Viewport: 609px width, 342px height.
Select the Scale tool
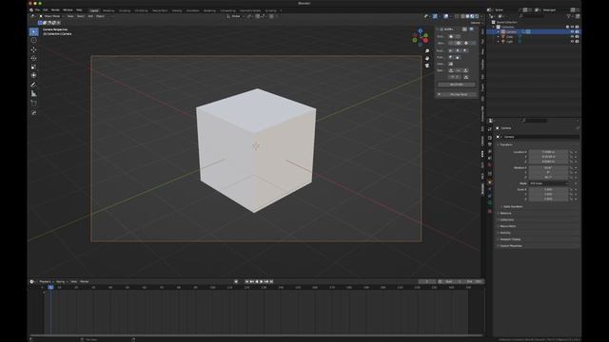[x=34, y=66]
